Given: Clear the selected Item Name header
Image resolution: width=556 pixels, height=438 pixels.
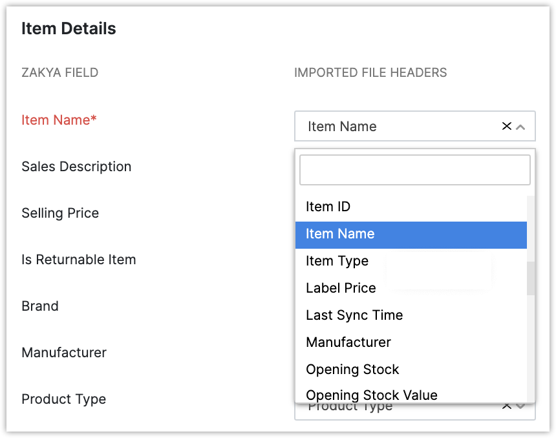Looking at the screenshot, I should click(x=507, y=127).
